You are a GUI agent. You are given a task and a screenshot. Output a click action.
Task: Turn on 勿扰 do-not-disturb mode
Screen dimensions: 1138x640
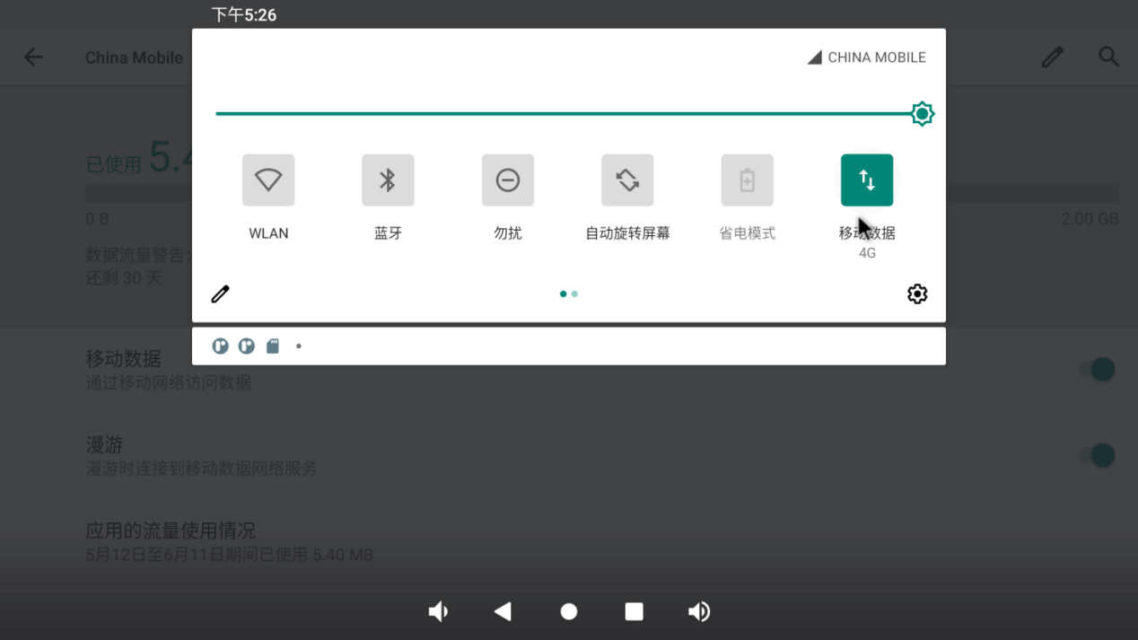point(507,180)
